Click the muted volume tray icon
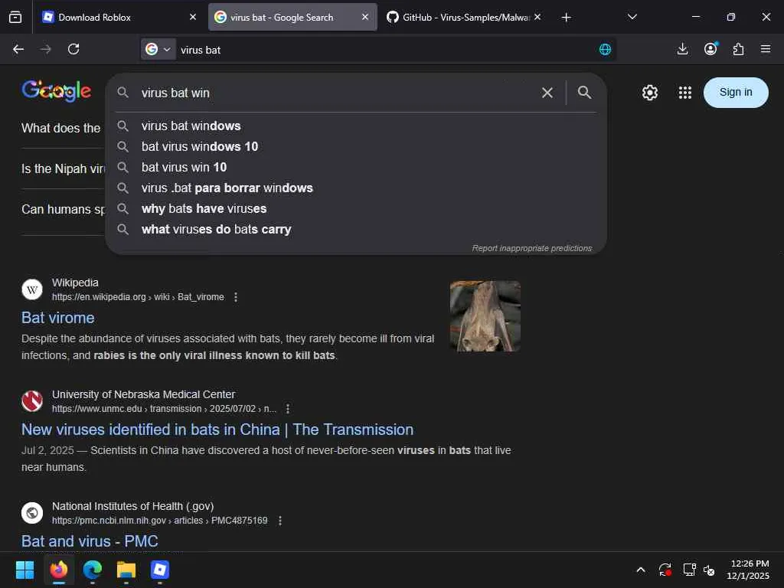 pos(709,570)
